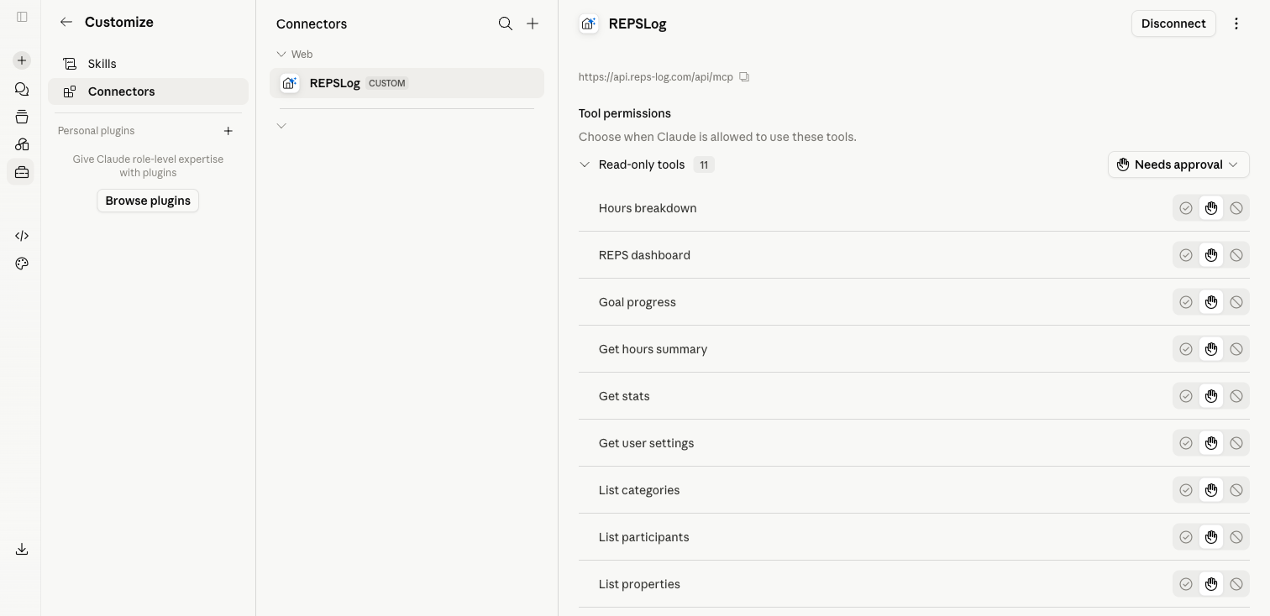Block the Goal progress tool
The height and width of the screenshot is (616, 1270).
coord(1236,302)
